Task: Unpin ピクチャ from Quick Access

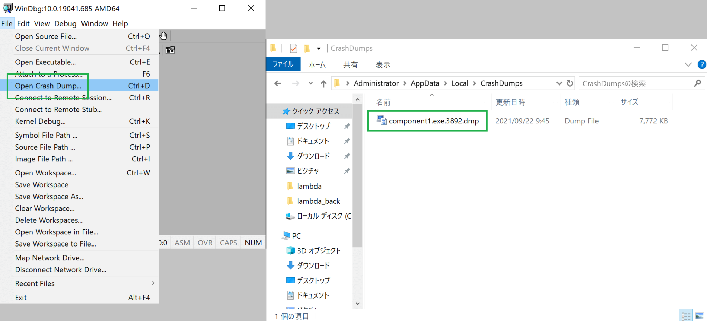Action: tap(347, 171)
